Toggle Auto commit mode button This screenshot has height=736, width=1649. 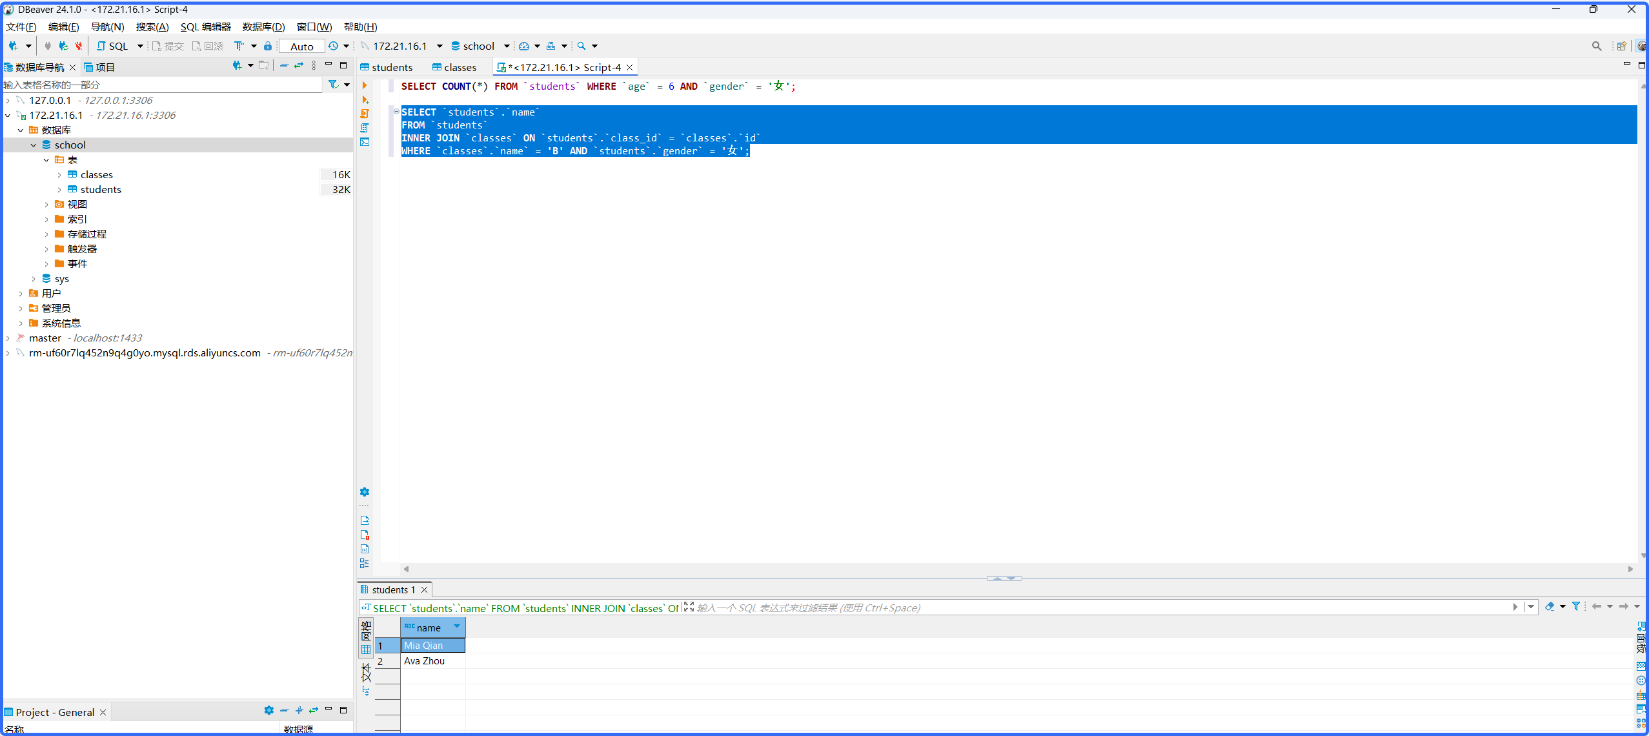click(301, 46)
